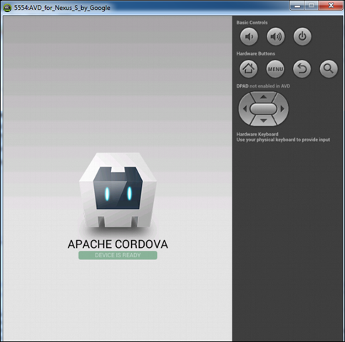Viewport: 345px width, 342px height.
Task: Click the 'DPAD not enabled in AVD' text
Action: pyautogui.click(x=263, y=86)
